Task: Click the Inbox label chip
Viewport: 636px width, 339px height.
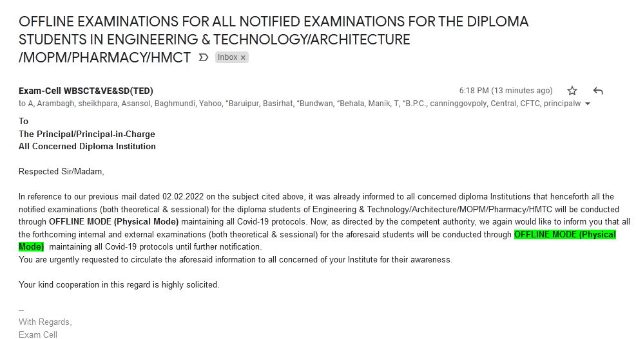Action: click(x=227, y=57)
